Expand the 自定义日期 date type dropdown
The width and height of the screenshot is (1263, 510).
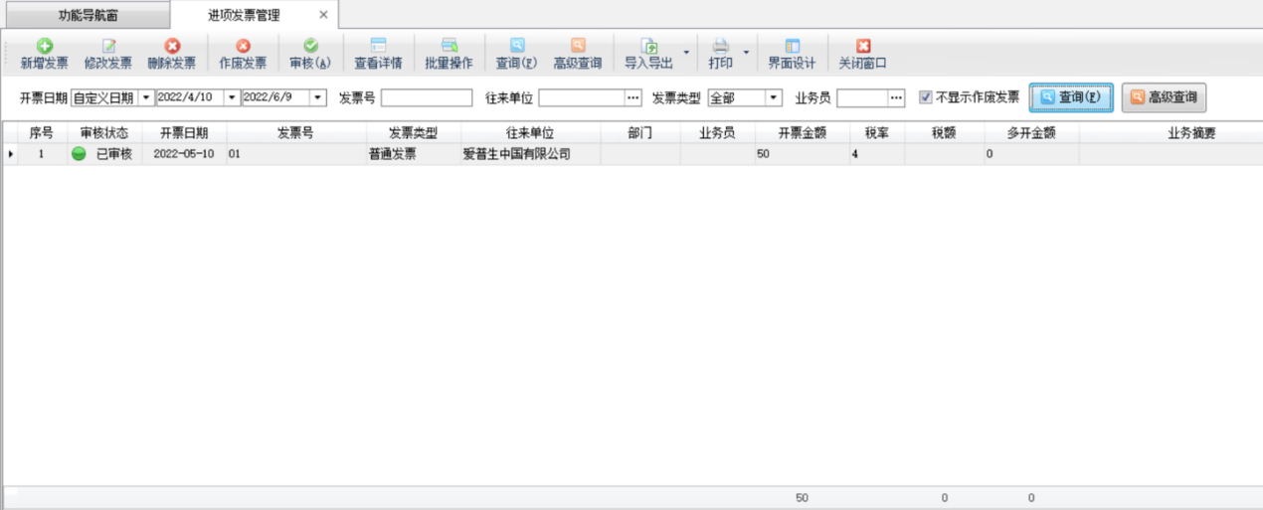click(146, 97)
